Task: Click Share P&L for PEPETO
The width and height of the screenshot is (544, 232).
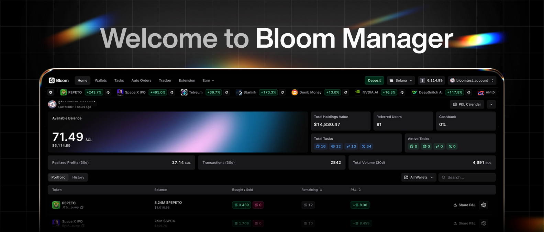Action: 464,205
